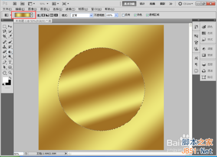Select the Clone Stamp tool
The height and width of the screenshot is (157, 217).
[4, 47]
